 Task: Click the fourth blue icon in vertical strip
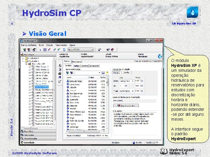pos(60,77)
